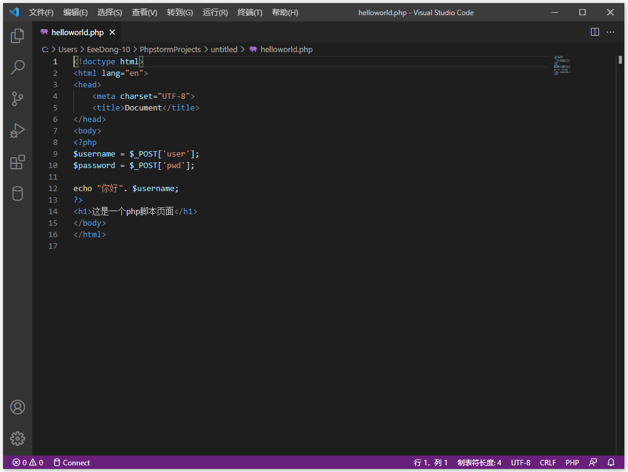Open the Run and Debug view
This screenshot has height=472, width=628.
18,130
